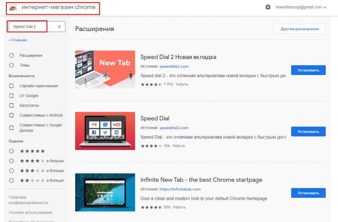
Task: Click the star rating next to 7 992
Action: click(151, 84)
